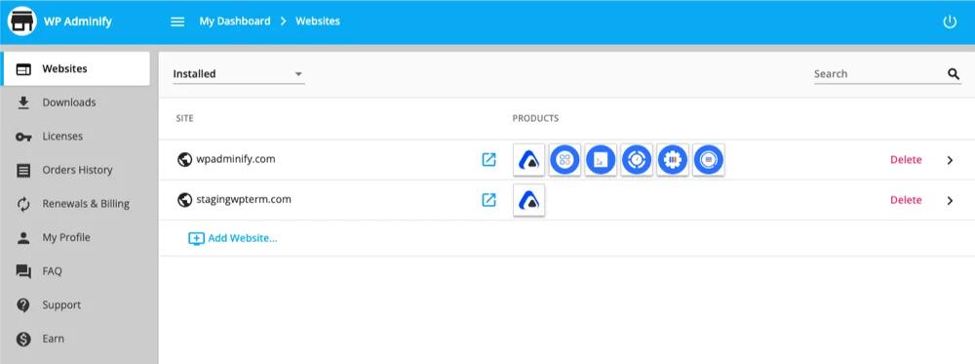Expand the stagingwpterm.com row chevron

pos(950,200)
